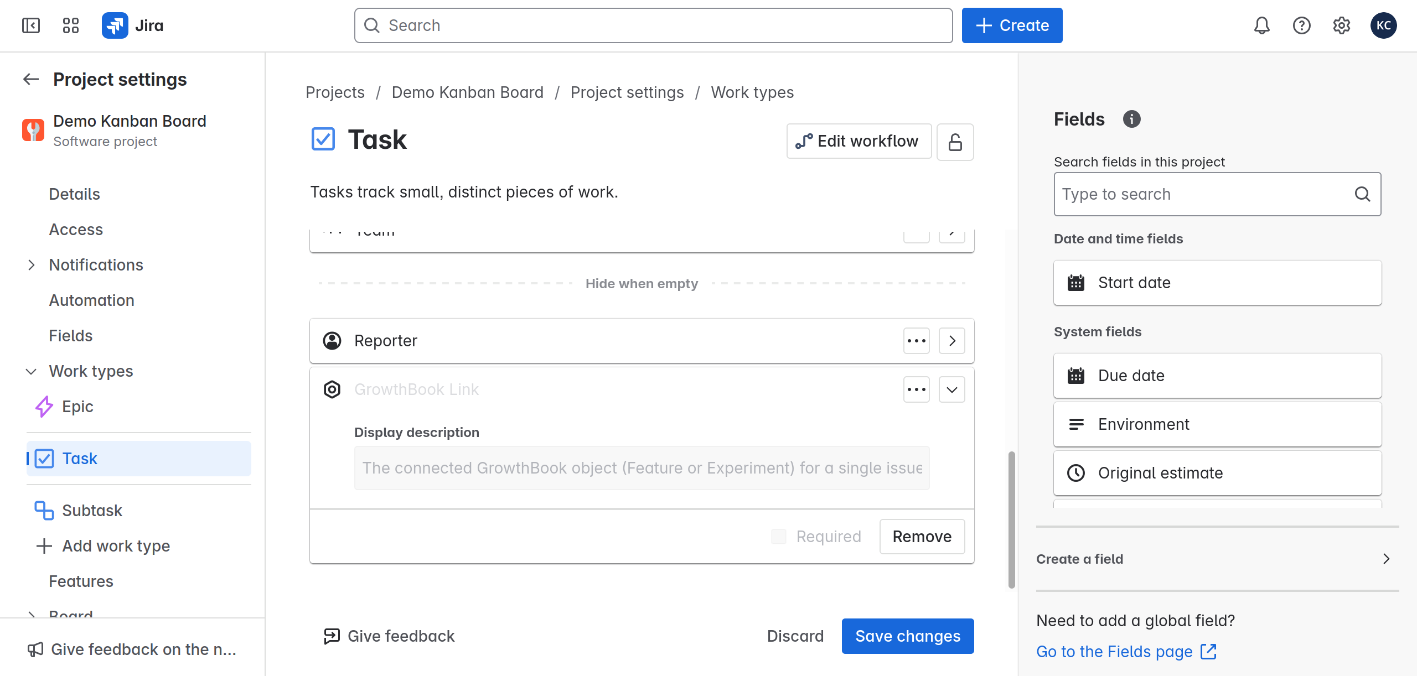Select the Environment field card
This screenshot has height=676, width=1417.
pyautogui.click(x=1217, y=424)
